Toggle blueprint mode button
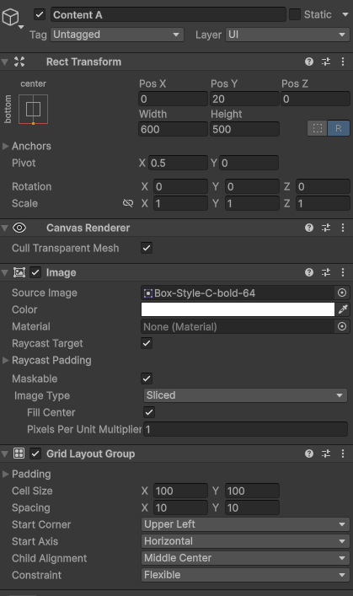This screenshot has width=353, height=596. click(x=318, y=128)
